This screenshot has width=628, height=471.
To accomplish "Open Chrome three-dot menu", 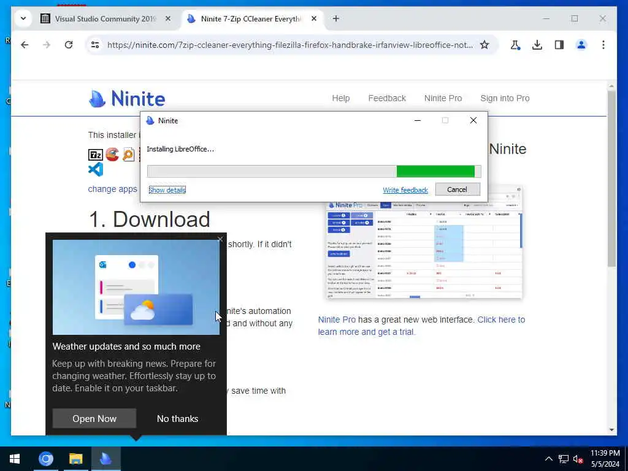I will click(x=603, y=45).
